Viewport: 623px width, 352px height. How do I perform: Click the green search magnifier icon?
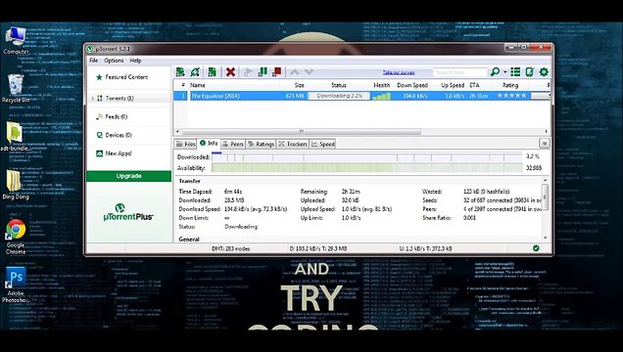(495, 71)
